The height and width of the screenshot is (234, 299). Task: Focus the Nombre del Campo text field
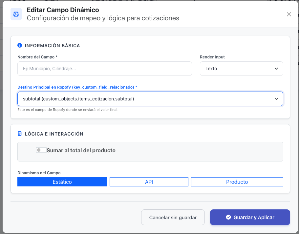(x=104, y=69)
